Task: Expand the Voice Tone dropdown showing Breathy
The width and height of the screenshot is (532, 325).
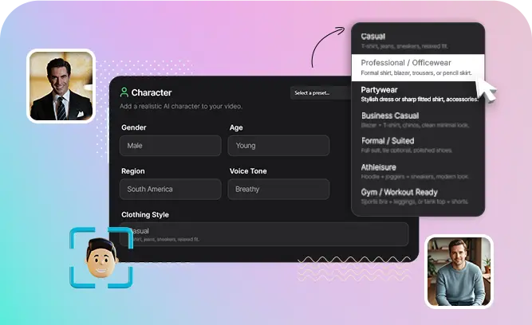Action: click(278, 189)
